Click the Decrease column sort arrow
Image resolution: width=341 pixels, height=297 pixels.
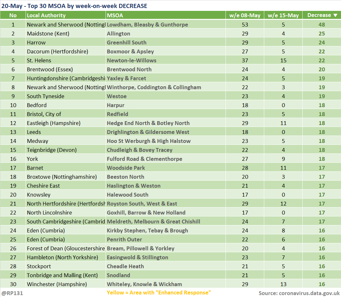335,15
